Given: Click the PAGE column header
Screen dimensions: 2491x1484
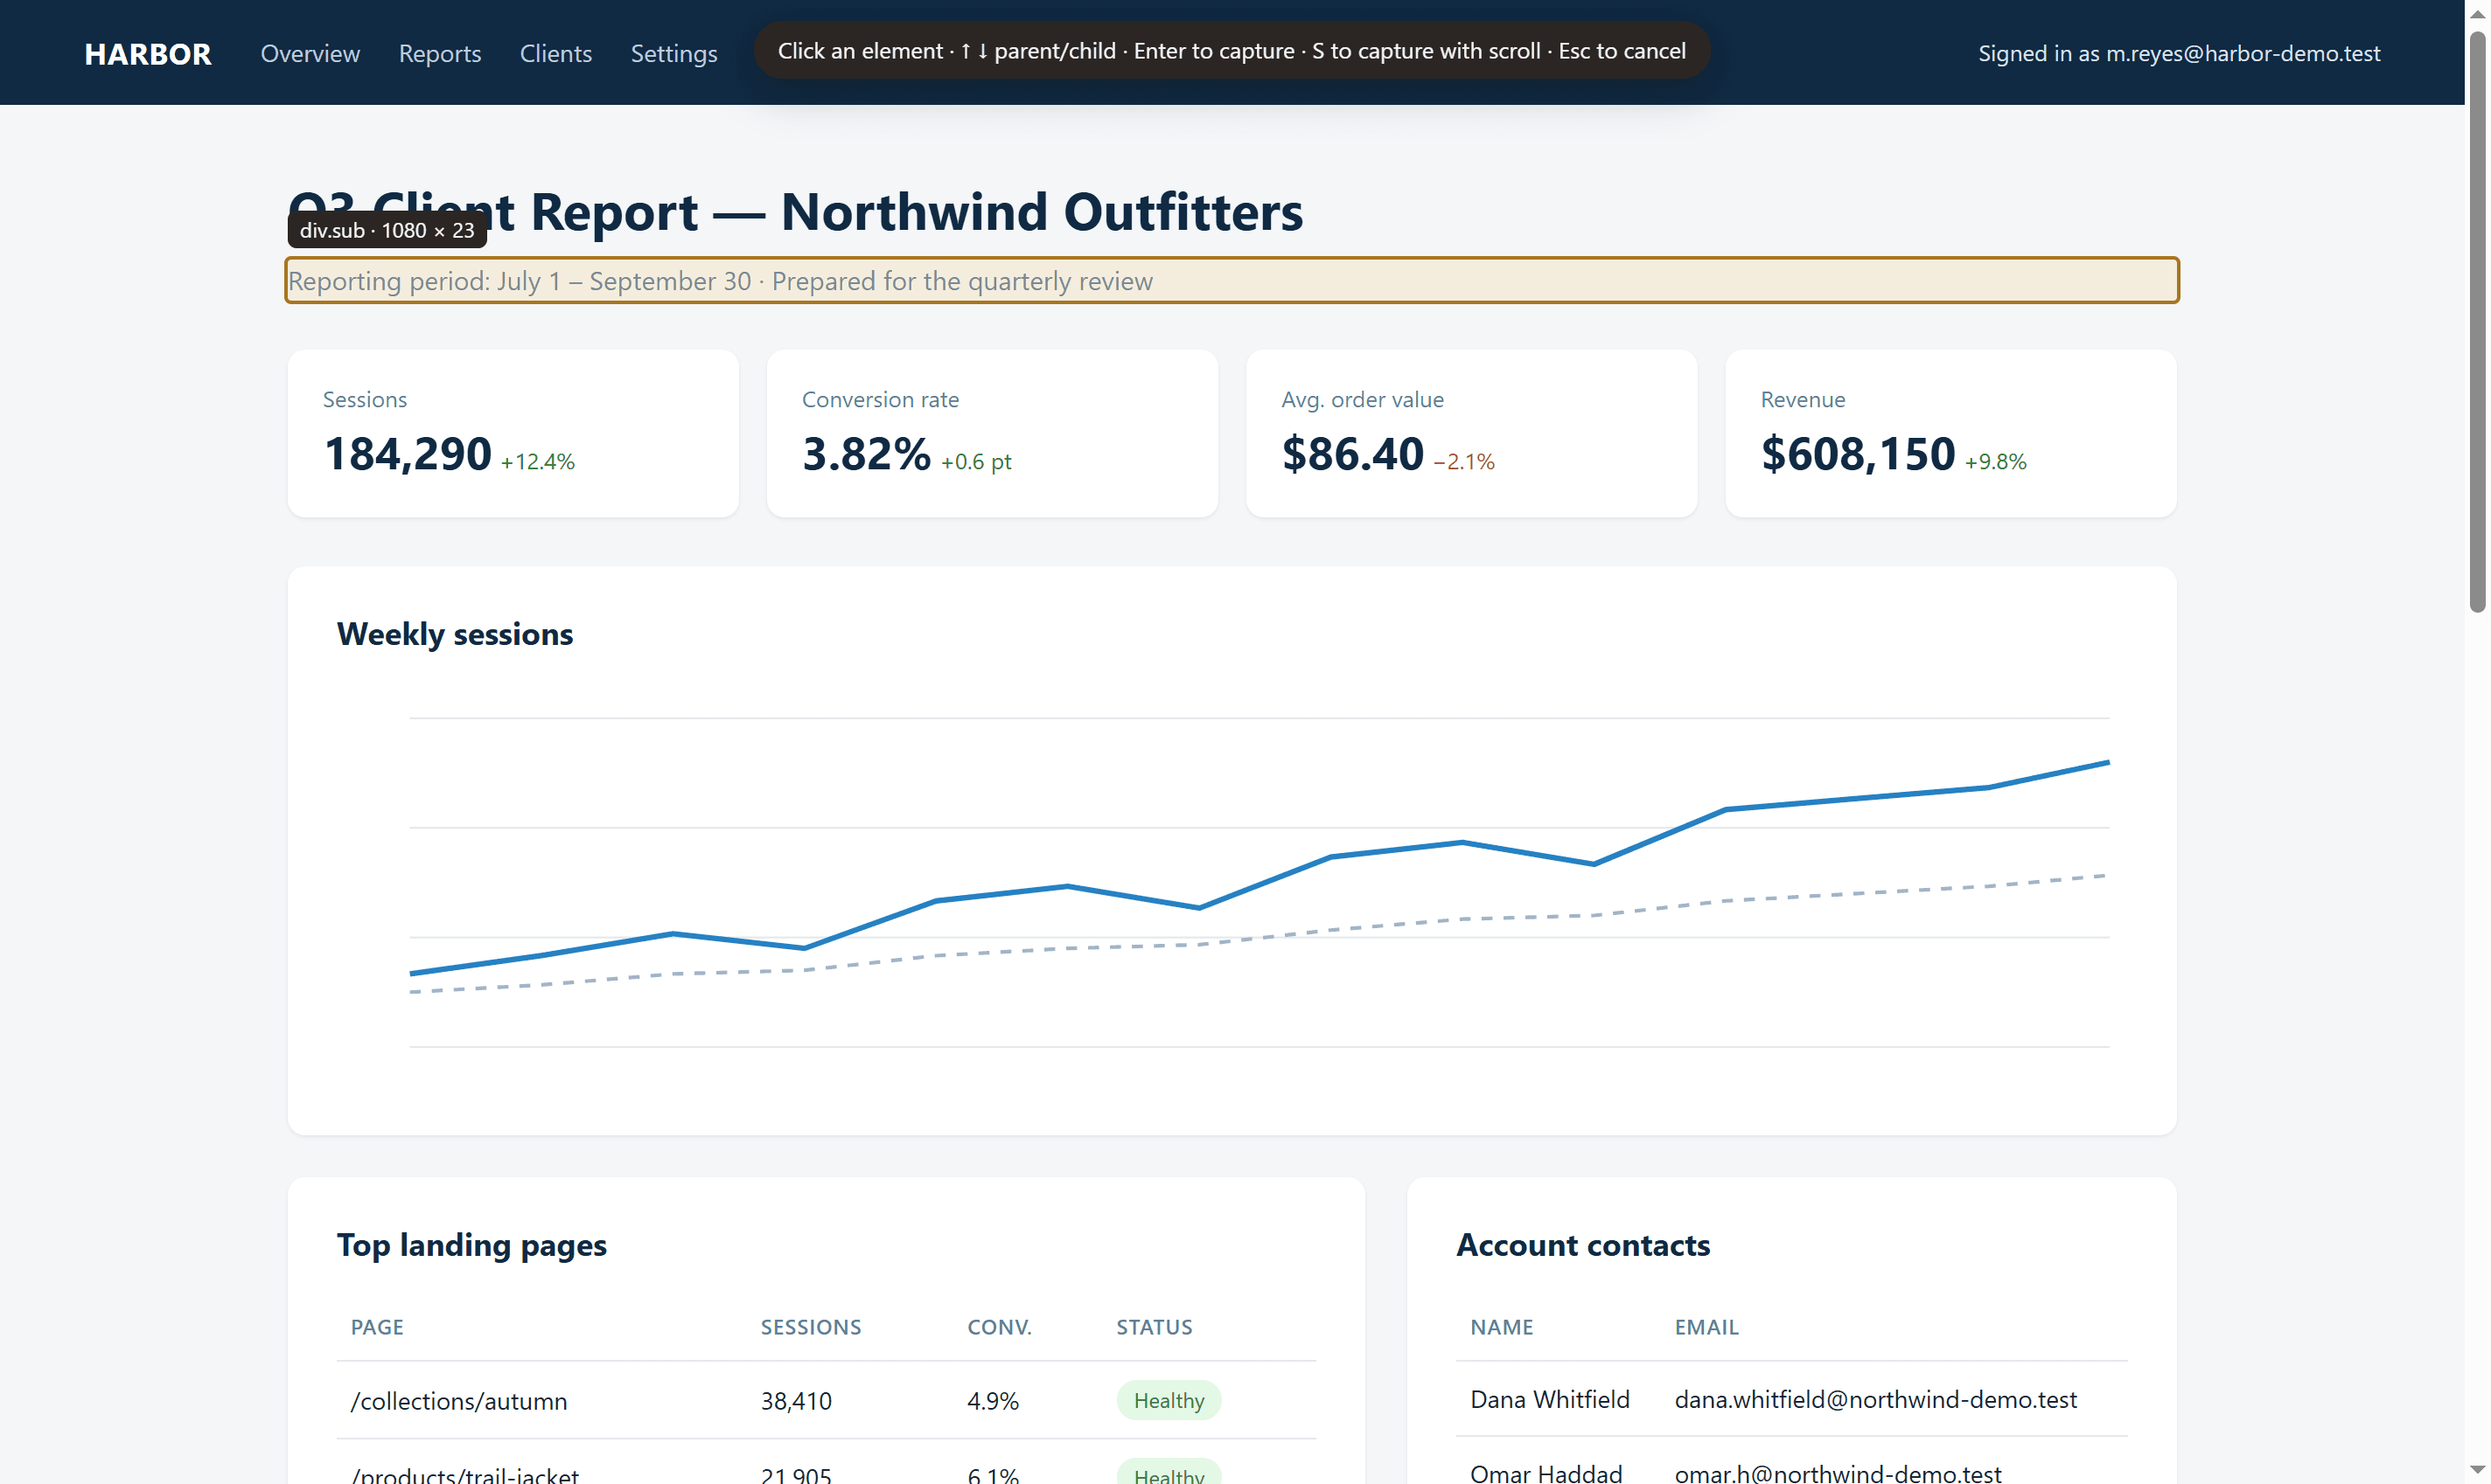Looking at the screenshot, I should pyautogui.click(x=377, y=1327).
